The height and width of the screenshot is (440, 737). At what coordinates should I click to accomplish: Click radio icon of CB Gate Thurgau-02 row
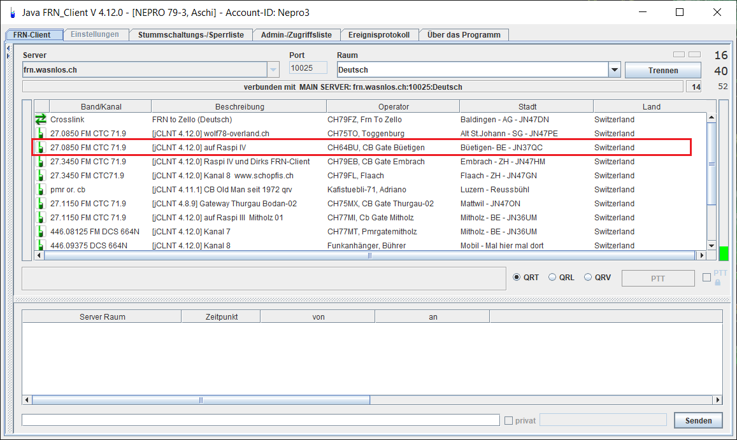coord(41,204)
